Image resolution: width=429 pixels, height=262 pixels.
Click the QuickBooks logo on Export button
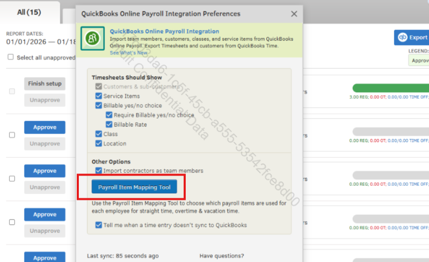tap(402, 37)
